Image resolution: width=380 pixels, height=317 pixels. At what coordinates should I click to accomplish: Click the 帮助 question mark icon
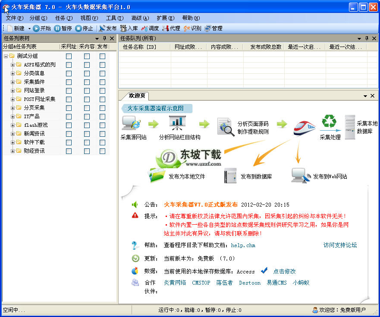(135, 245)
